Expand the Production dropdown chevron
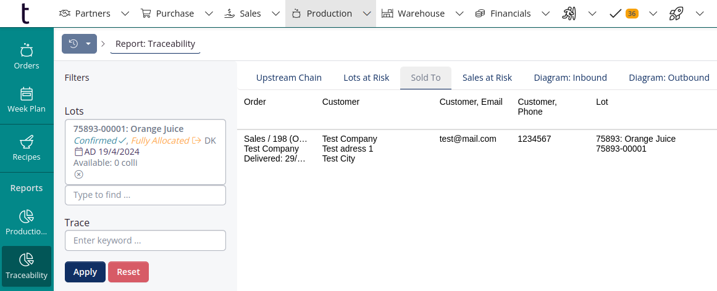 (367, 14)
